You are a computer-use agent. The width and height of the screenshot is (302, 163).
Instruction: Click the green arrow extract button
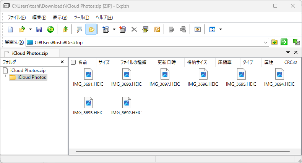(284, 42)
